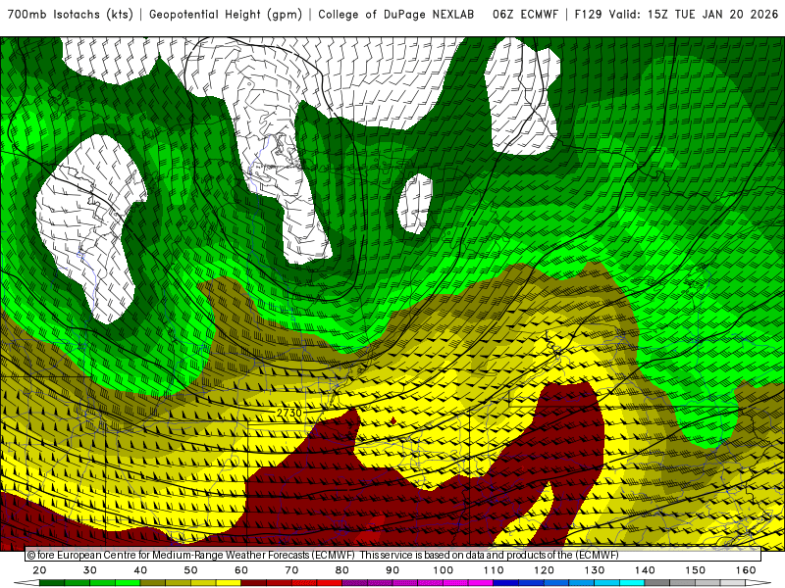Click legend value '70'
The height and width of the screenshot is (588, 785).
tap(291, 570)
